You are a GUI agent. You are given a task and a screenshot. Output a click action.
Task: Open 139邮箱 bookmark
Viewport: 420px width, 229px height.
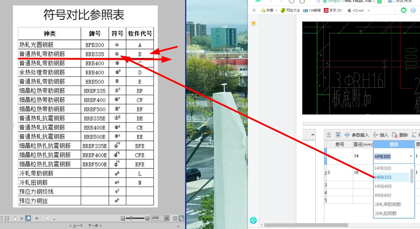pos(312,10)
